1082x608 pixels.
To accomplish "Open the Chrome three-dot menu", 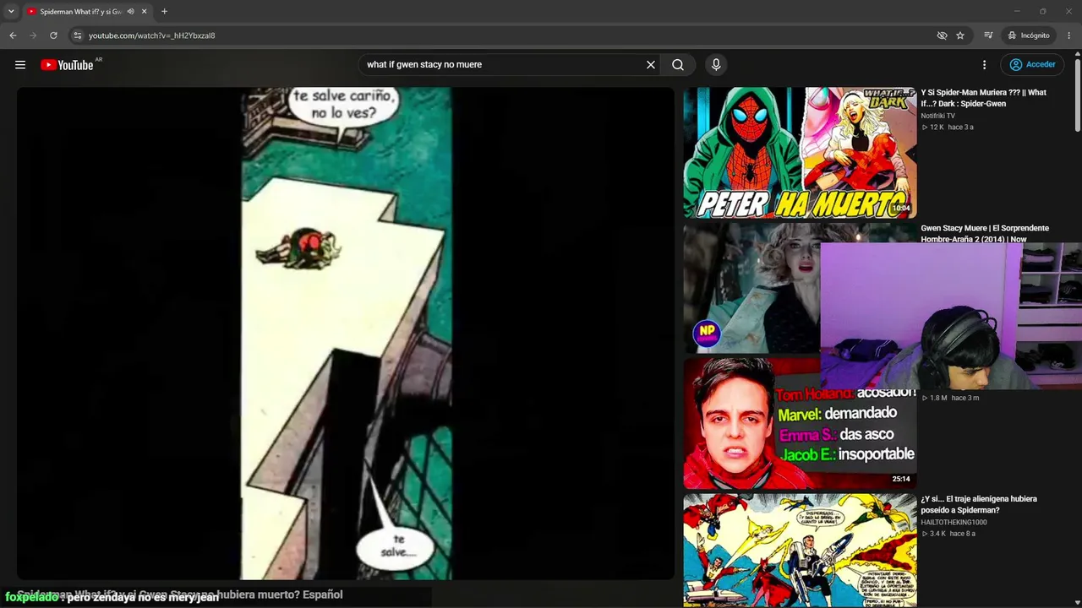I will click(1069, 35).
